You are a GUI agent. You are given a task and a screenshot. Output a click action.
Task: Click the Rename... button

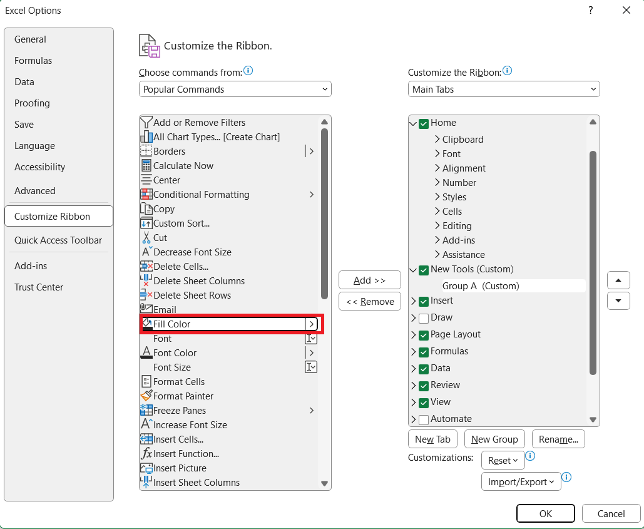tap(558, 439)
